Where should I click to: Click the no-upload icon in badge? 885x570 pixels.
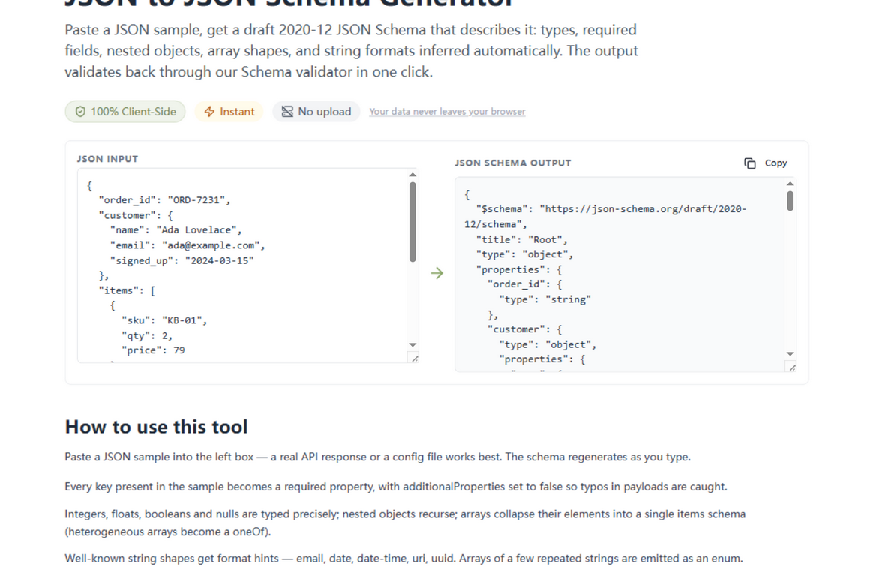[287, 112]
